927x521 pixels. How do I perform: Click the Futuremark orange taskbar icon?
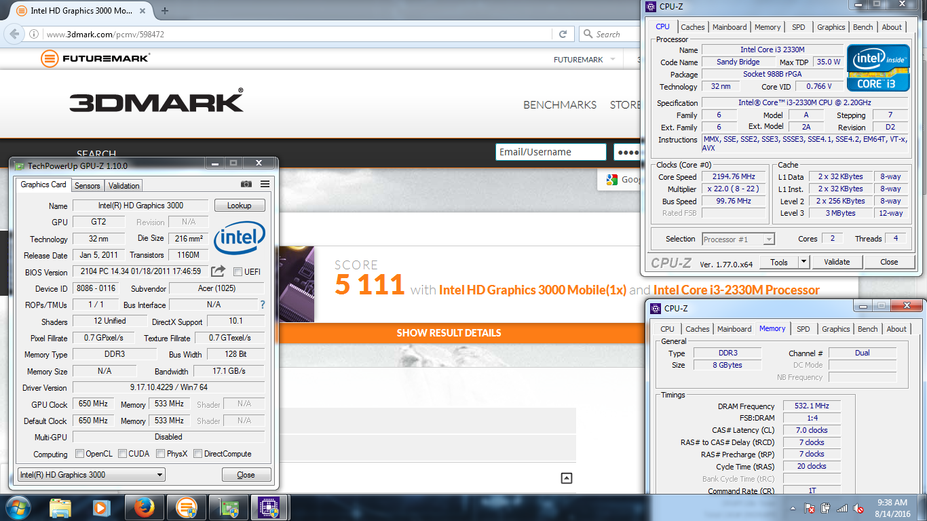[x=186, y=507]
